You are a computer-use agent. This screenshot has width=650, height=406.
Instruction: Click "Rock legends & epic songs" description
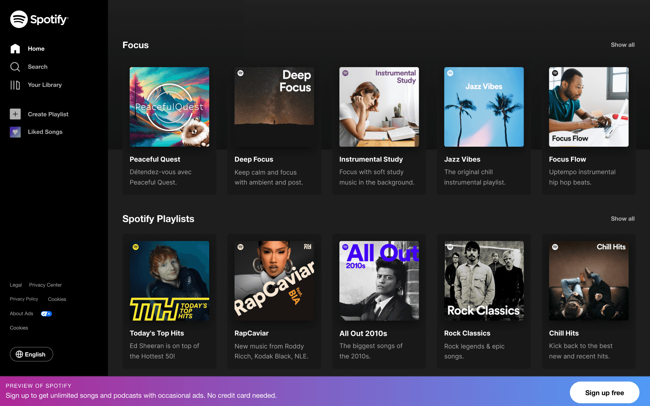pyautogui.click(x=474, y=351)
